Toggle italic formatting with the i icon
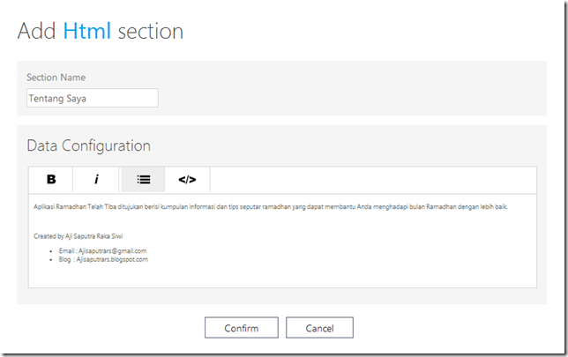The height and width of the screenshot is (357, 568). 96,180
